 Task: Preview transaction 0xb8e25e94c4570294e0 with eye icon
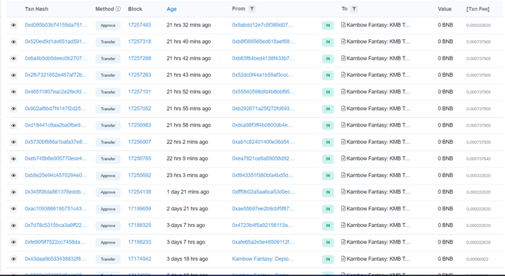(x=13, y=176)
